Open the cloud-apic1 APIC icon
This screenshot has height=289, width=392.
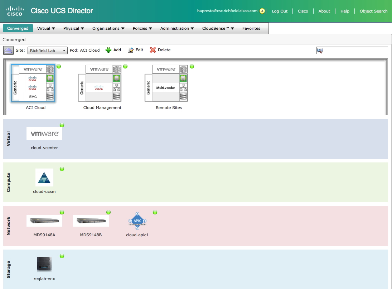pyautogui.click(x=137, y=221)
